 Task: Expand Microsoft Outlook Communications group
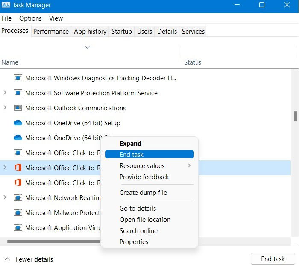point(5,108)
